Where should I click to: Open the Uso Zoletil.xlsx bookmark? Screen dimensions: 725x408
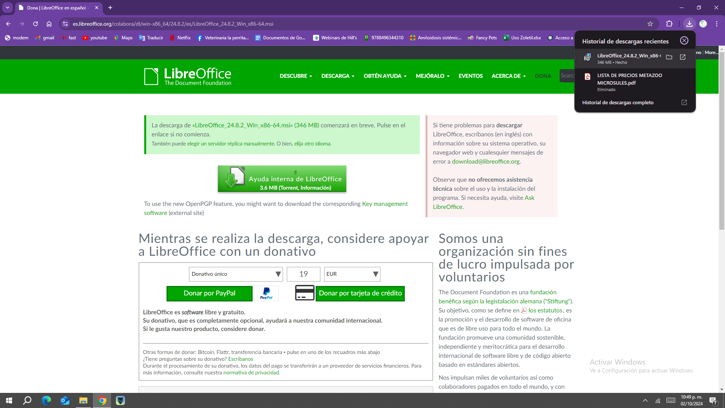point(522,38)
